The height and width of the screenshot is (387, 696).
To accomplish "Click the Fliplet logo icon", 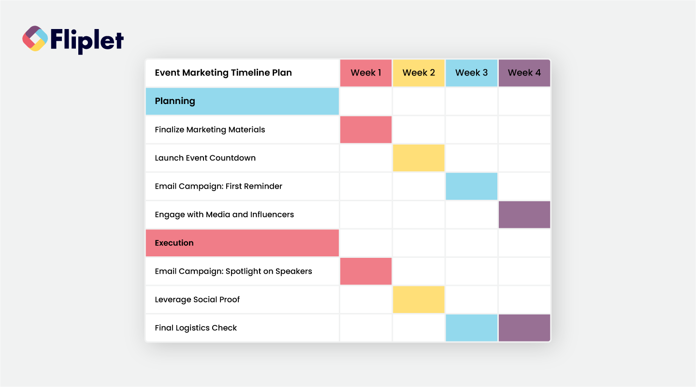I will coord(35,39).
